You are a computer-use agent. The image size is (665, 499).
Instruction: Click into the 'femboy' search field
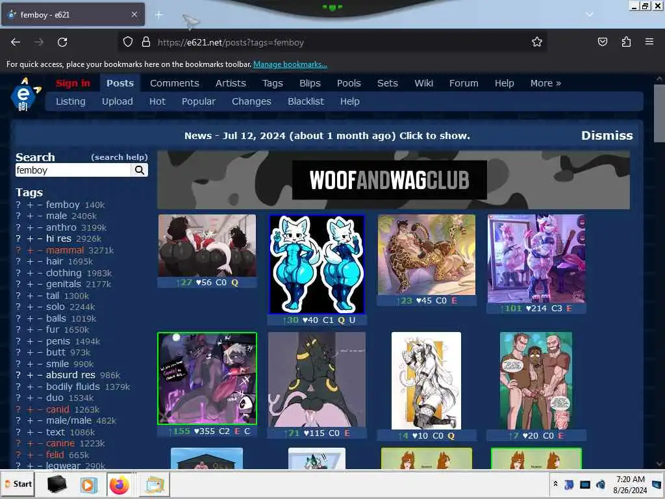pyautogui.click(x=73, y=170)
